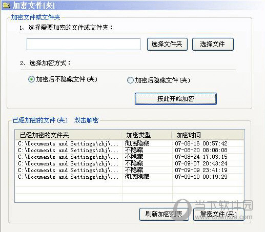Screen dimensions: 265x232
Task: Sort by 加密类型 column header
Action: pos(147,135)
